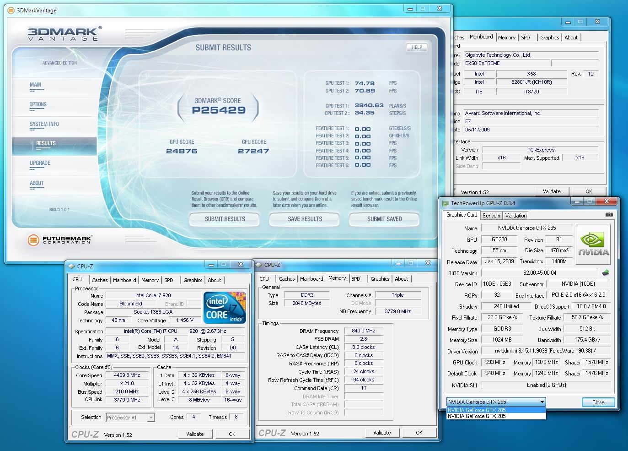This screenshot has width=628, height=451.
Task: Click the 3DMarkVantage title bar icon
Action: coord(11,10)
